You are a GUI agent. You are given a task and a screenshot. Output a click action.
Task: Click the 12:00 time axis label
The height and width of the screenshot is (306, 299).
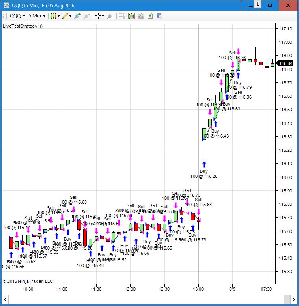click(x=130, y=289)
